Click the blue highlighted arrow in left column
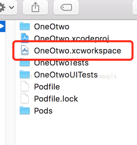The image size is (137, 145). coord(2,26)
